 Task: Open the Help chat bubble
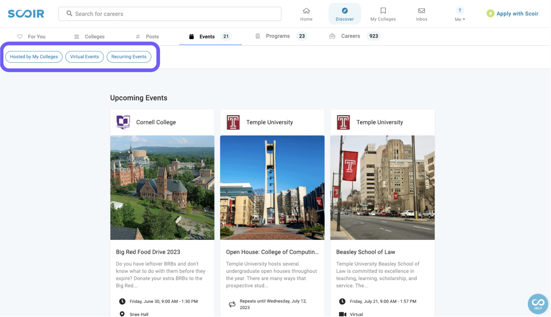pos(538,304)
